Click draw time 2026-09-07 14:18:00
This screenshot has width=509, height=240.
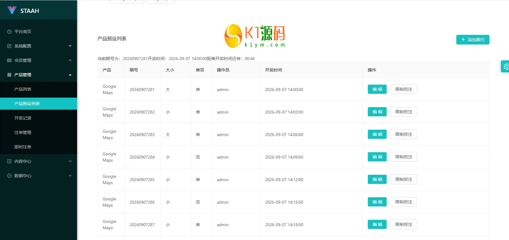[284, 225]
